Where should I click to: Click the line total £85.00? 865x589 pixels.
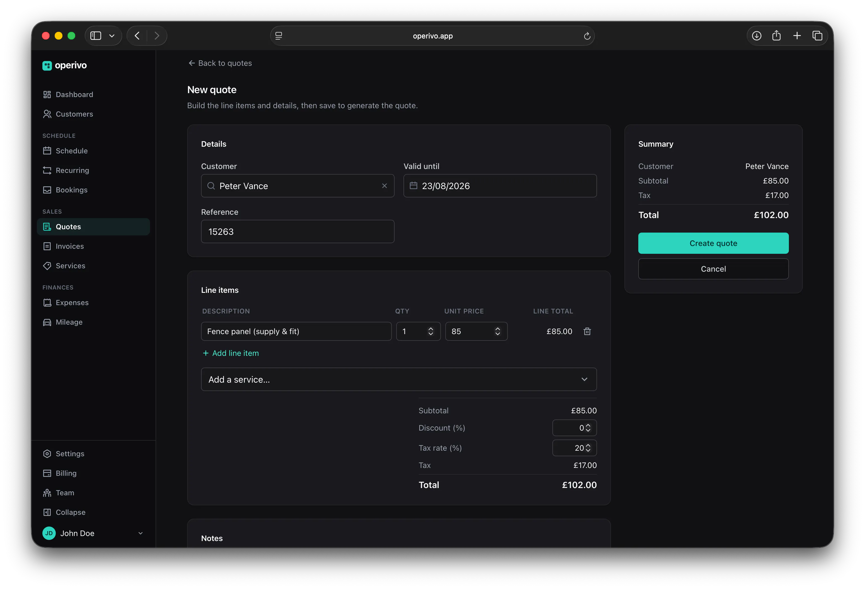pyautogui.click(x=559, y=331)
